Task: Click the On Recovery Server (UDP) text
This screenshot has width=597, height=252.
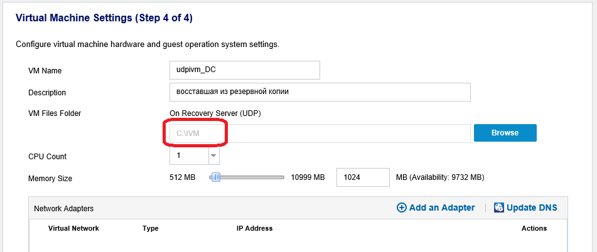Action: (x=215, y=113)
